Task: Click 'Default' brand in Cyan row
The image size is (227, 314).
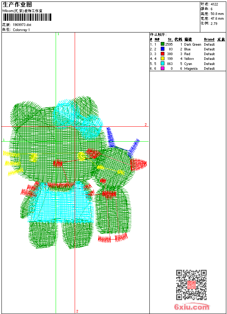Action: tap(209, 64)
